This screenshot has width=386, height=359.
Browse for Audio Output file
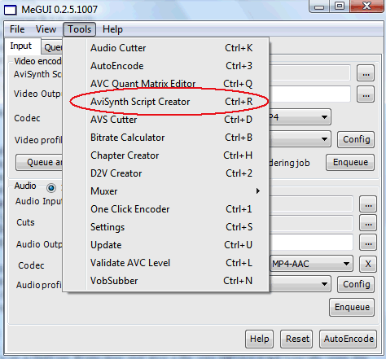[368, 243]
